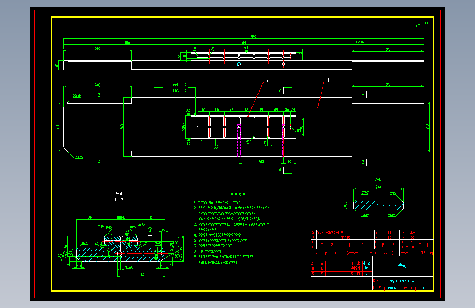Click the B-B section view title
The image size is (475, 308).
[378, 179]
